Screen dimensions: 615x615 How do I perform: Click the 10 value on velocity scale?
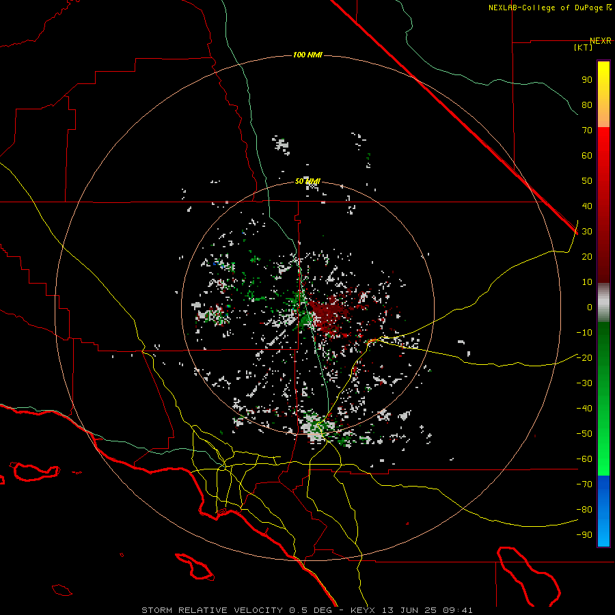(587, 282)
